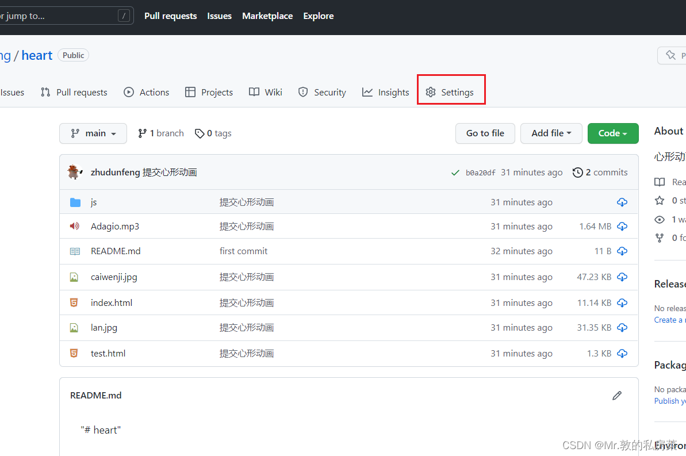The width and height of the screenshot is (686, 456).
Task: Open the js folder name
Action: tap(94, 202)
